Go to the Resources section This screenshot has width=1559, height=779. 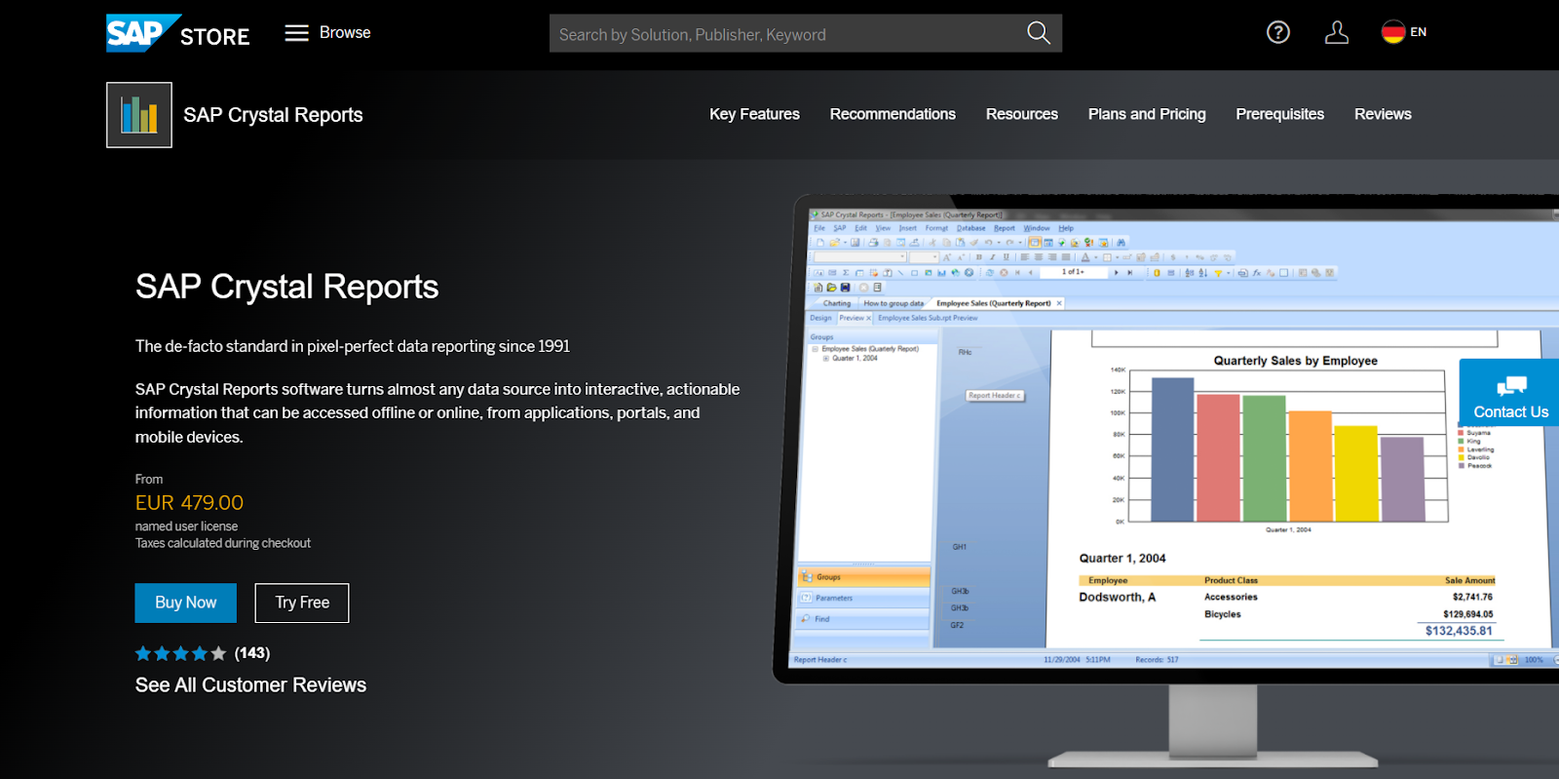(x=1022, y=114)
